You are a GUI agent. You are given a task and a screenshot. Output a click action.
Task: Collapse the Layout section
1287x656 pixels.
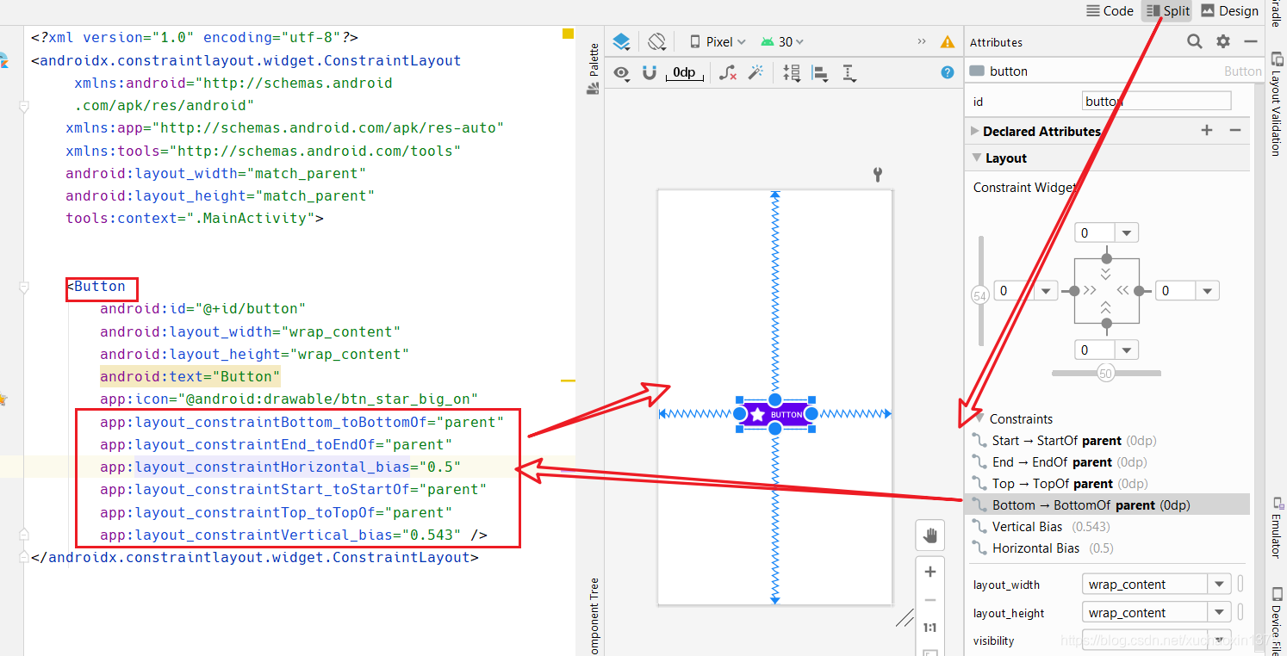(x=976, y=158)
